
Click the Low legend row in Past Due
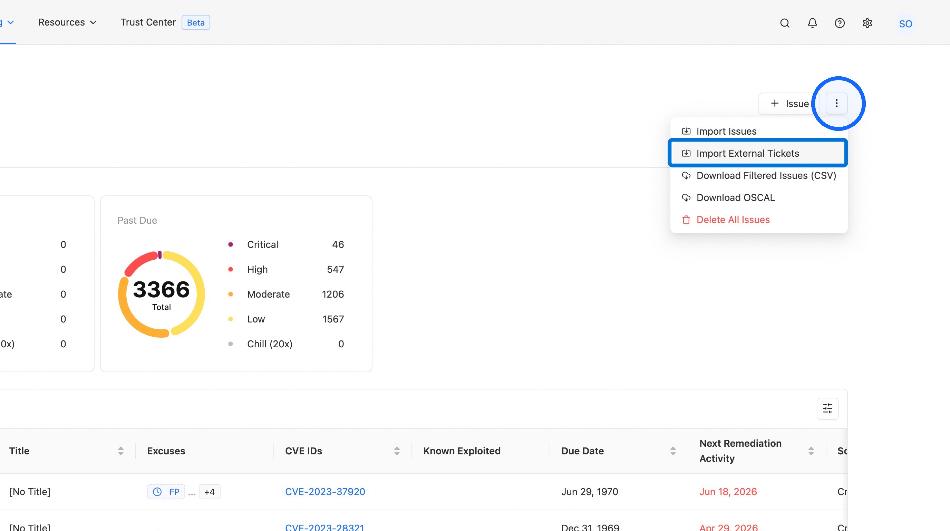coord(286,319)
